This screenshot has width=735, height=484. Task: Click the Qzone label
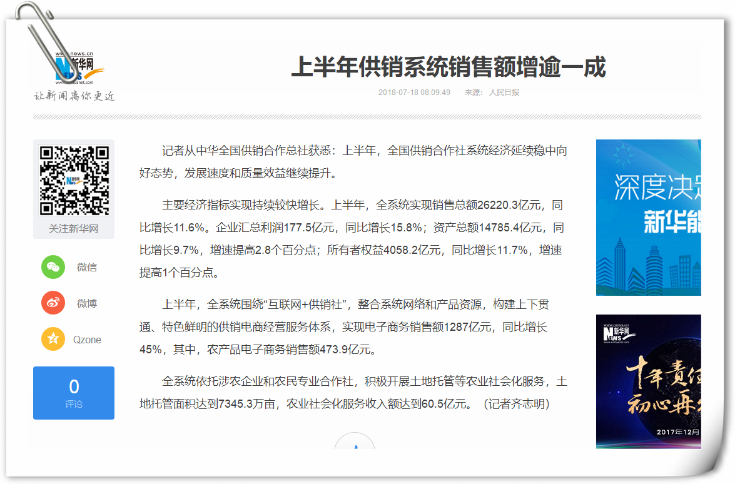pyautogui.click(x=87, y=340)
